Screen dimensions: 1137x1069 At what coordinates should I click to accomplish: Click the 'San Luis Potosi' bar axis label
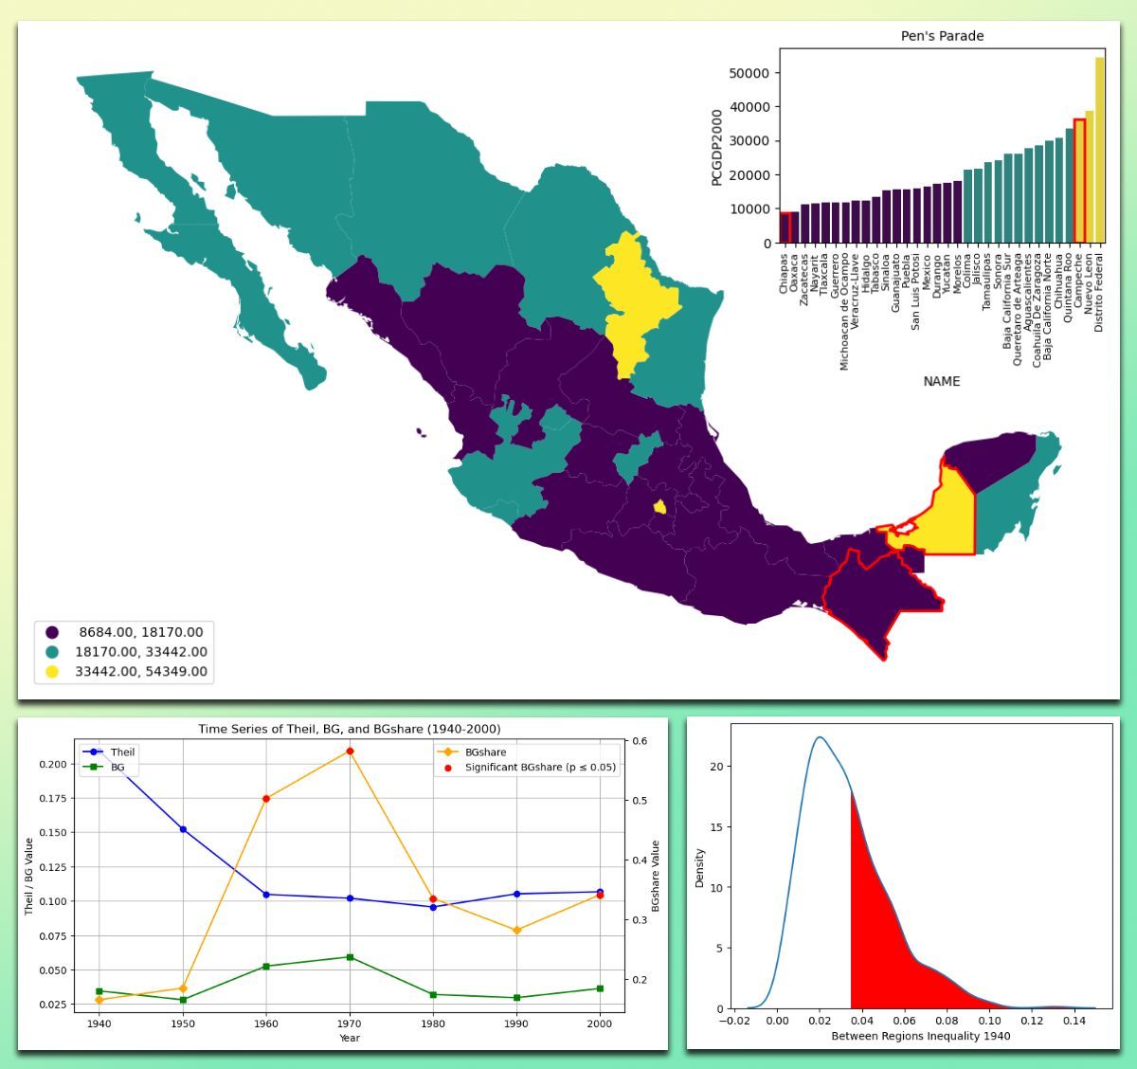pyautogui.click(x=916, y=290)
